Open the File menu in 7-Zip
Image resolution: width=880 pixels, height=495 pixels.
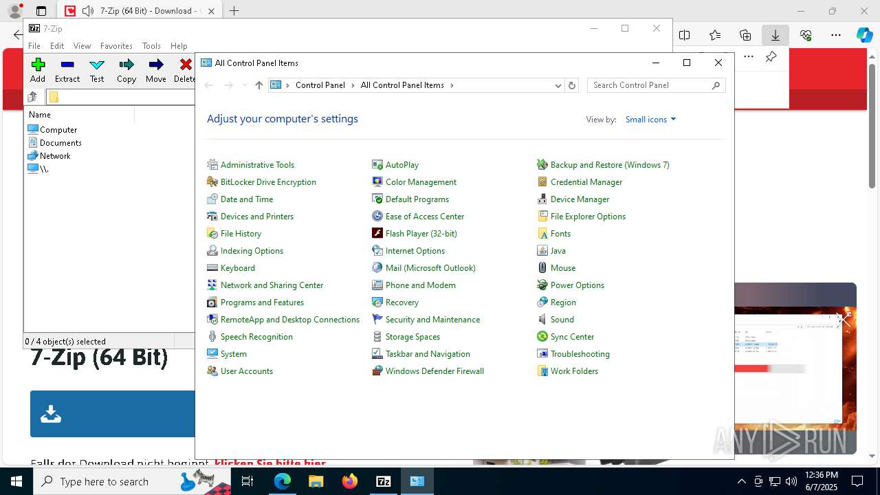pos(34,46)
